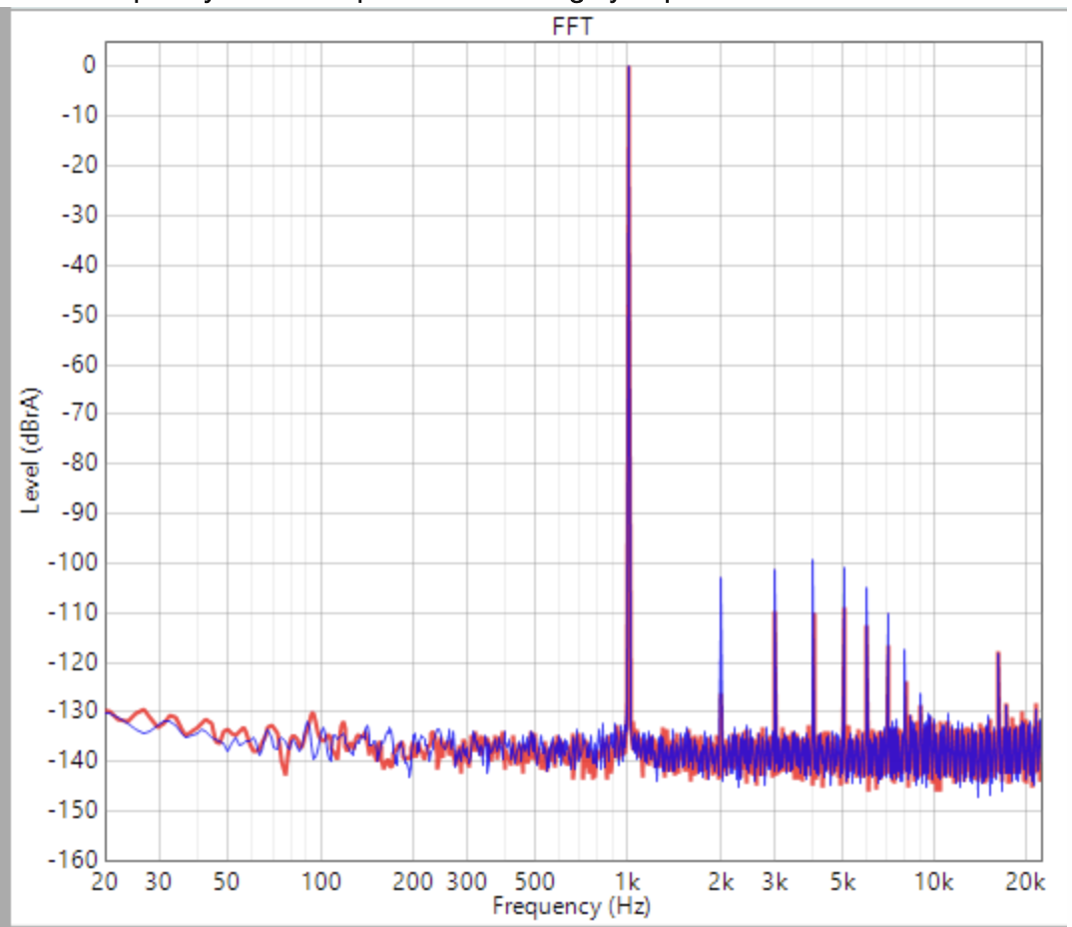
Task: Click the 2k frequency tick label
Action: point(721,881)
